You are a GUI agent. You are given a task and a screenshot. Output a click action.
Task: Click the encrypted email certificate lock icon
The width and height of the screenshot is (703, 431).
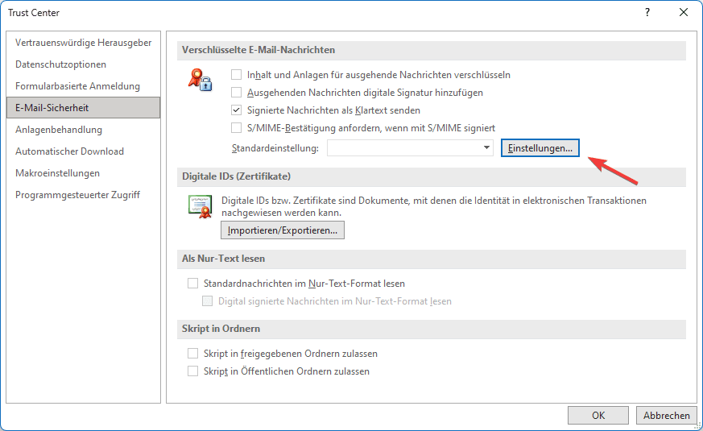click(x=199, y=79)
